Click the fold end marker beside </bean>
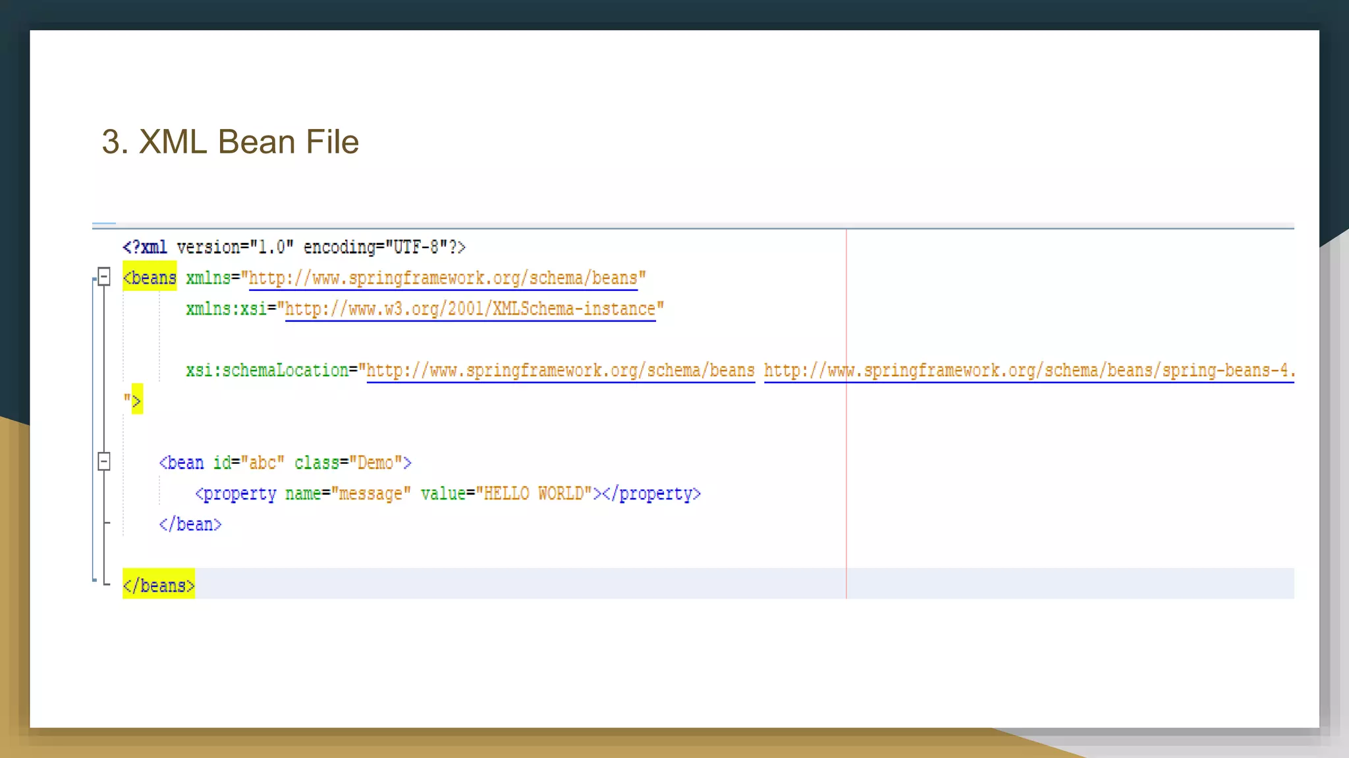The height and width of the screenshot is (758, 1349). pos(106,523)
